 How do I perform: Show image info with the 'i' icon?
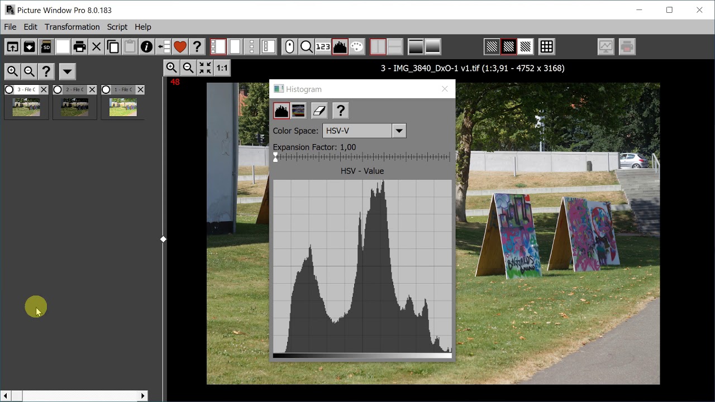tap(146, 47)
